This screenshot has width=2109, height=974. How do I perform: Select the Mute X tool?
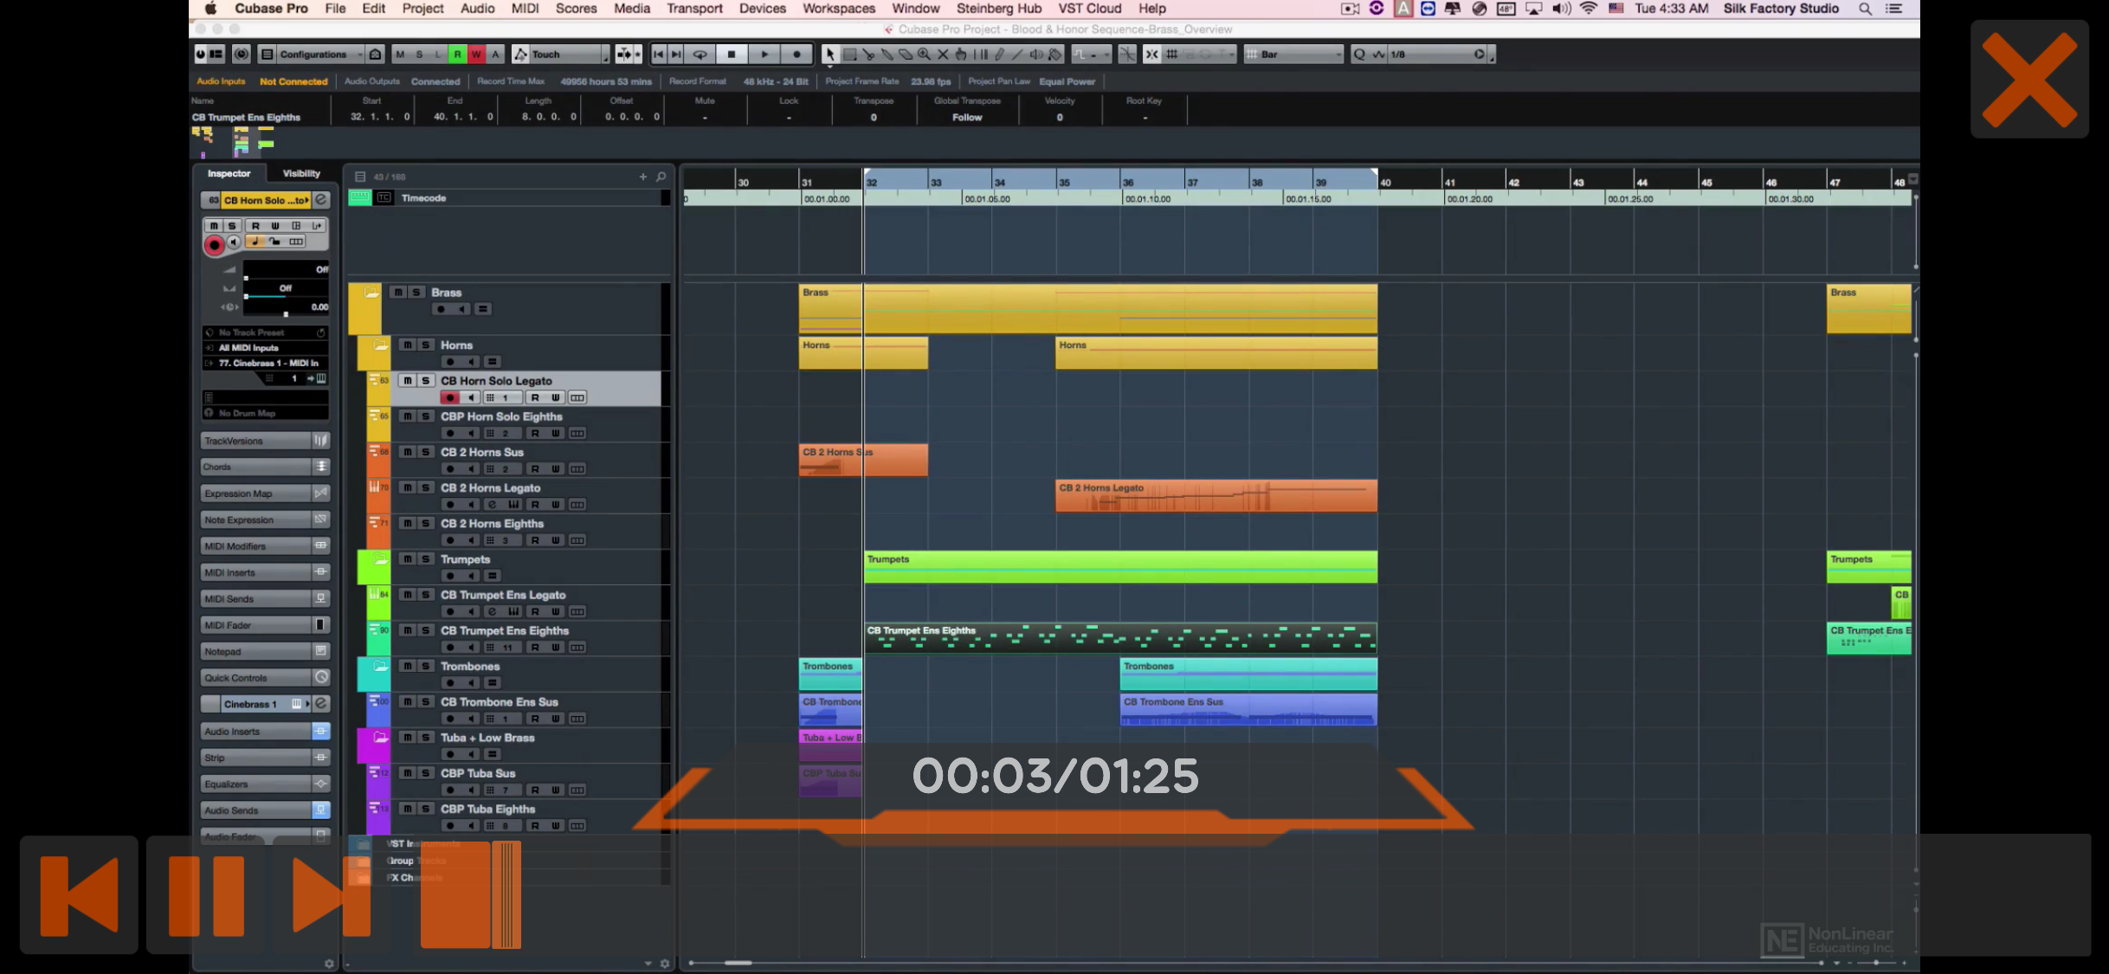tap(943, 55)
